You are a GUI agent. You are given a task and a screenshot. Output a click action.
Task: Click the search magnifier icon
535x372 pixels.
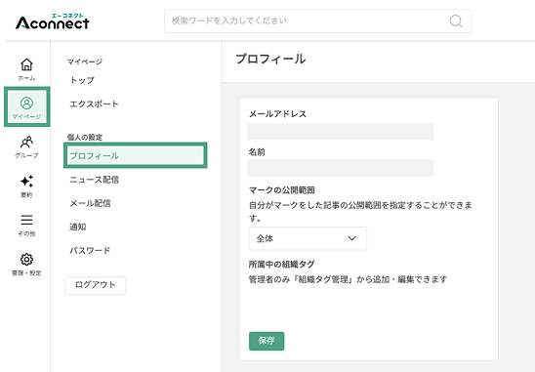click(456, 21)
